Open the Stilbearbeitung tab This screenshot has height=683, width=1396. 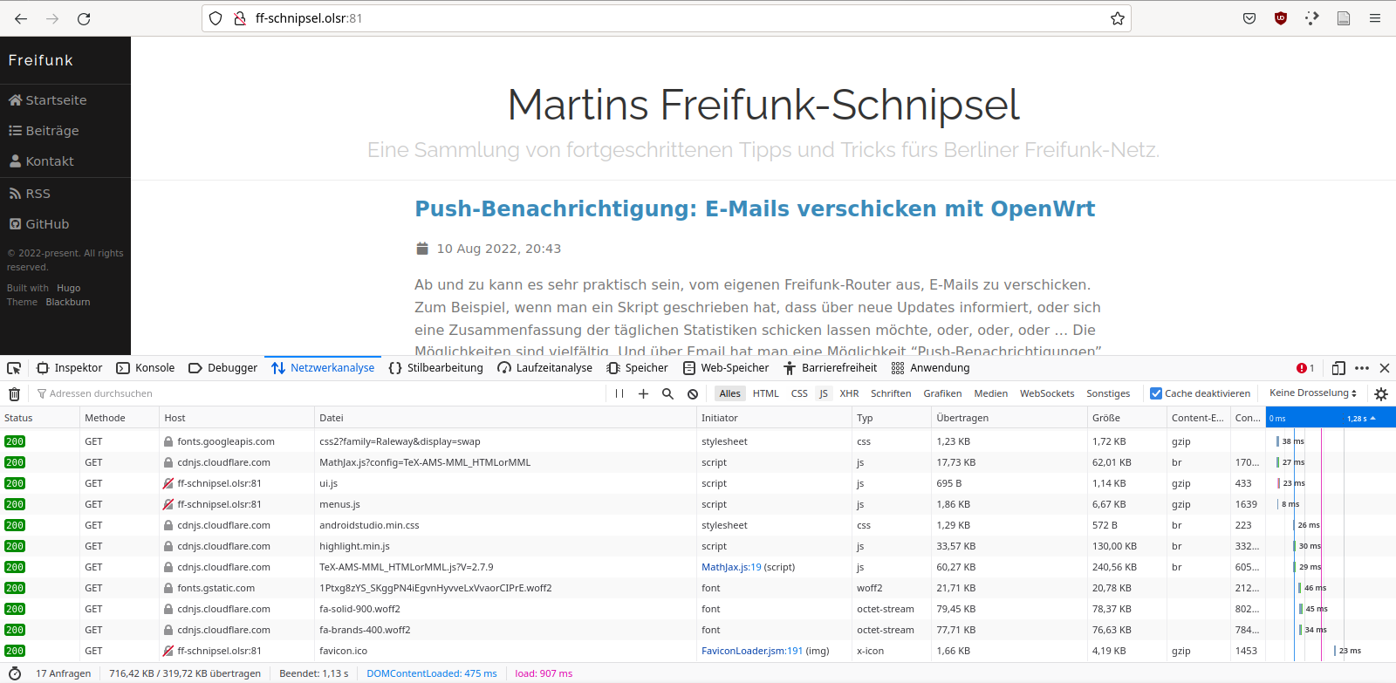(435, 368)
